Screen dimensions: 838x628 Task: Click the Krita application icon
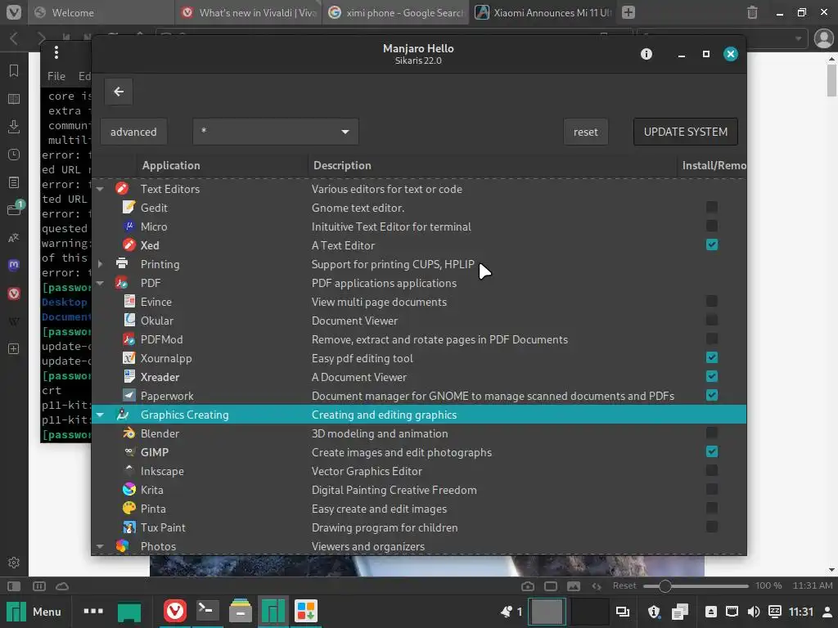128,489
